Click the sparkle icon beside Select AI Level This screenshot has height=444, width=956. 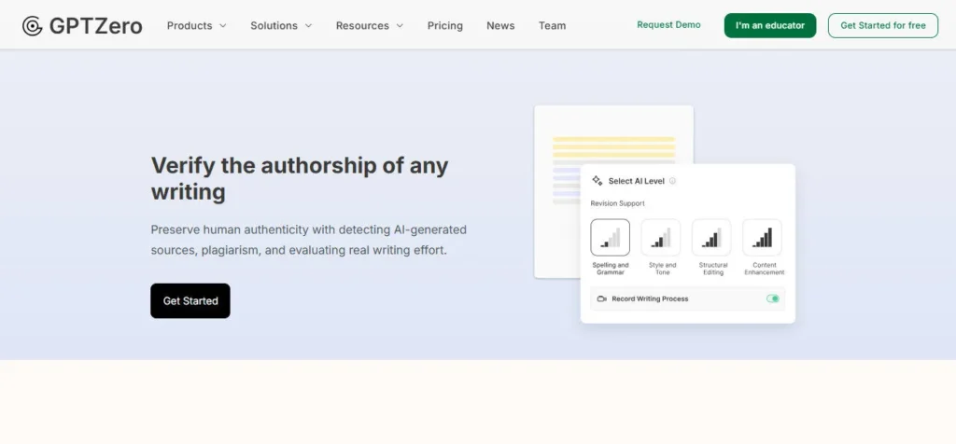point(597,181)
